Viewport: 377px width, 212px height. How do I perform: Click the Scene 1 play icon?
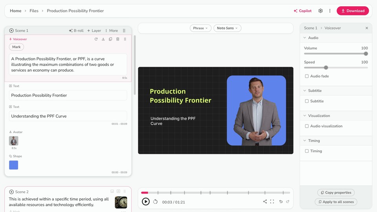tap(11, 31)
